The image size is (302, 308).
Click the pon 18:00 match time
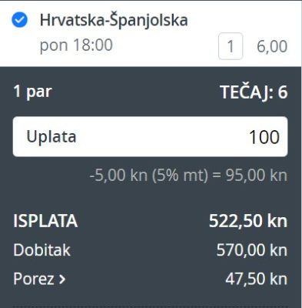(76, 45)
